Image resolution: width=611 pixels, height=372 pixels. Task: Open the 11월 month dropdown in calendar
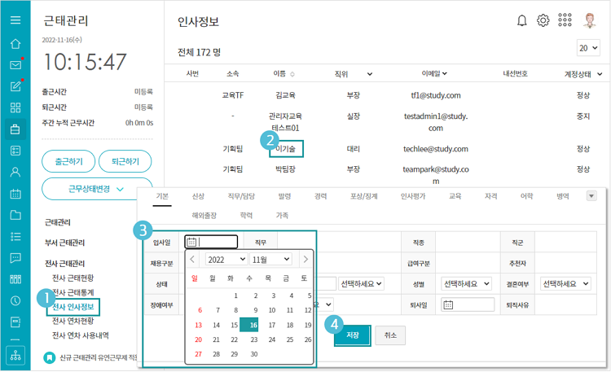tap(270, 259)
